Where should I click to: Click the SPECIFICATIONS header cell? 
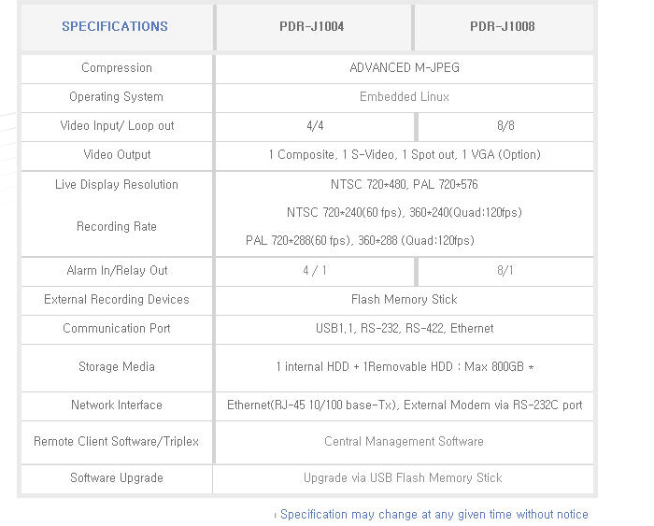pyautogui.click(x=115, y=27)
